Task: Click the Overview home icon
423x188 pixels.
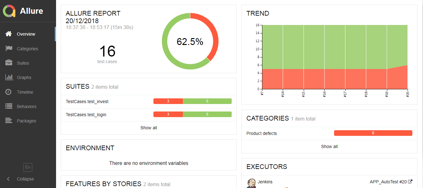Action: [x=9, y=34]
